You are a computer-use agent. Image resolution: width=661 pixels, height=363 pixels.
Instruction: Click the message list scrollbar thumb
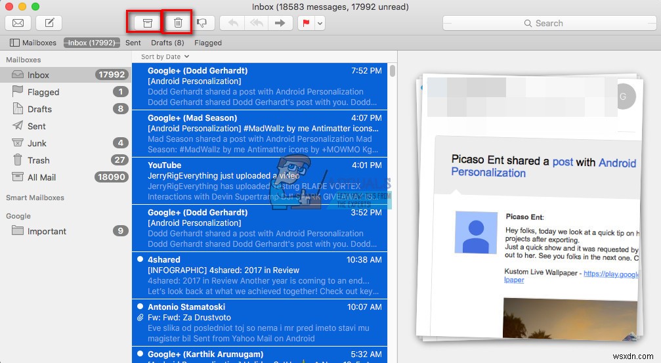pos(393,70)
